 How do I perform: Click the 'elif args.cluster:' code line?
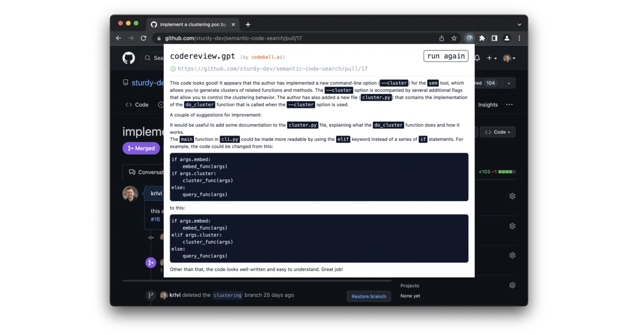click(196, 235)
